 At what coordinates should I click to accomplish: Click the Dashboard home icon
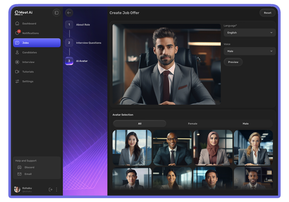pyautogui.click(x=17, y=24)
